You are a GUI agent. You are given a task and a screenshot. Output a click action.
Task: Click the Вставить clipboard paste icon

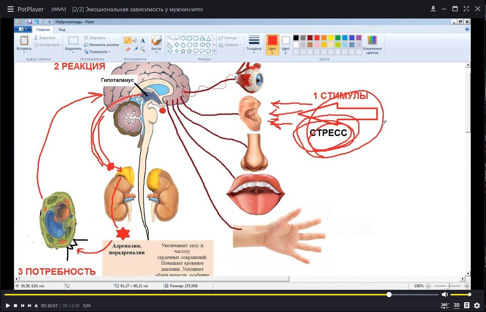24,40
